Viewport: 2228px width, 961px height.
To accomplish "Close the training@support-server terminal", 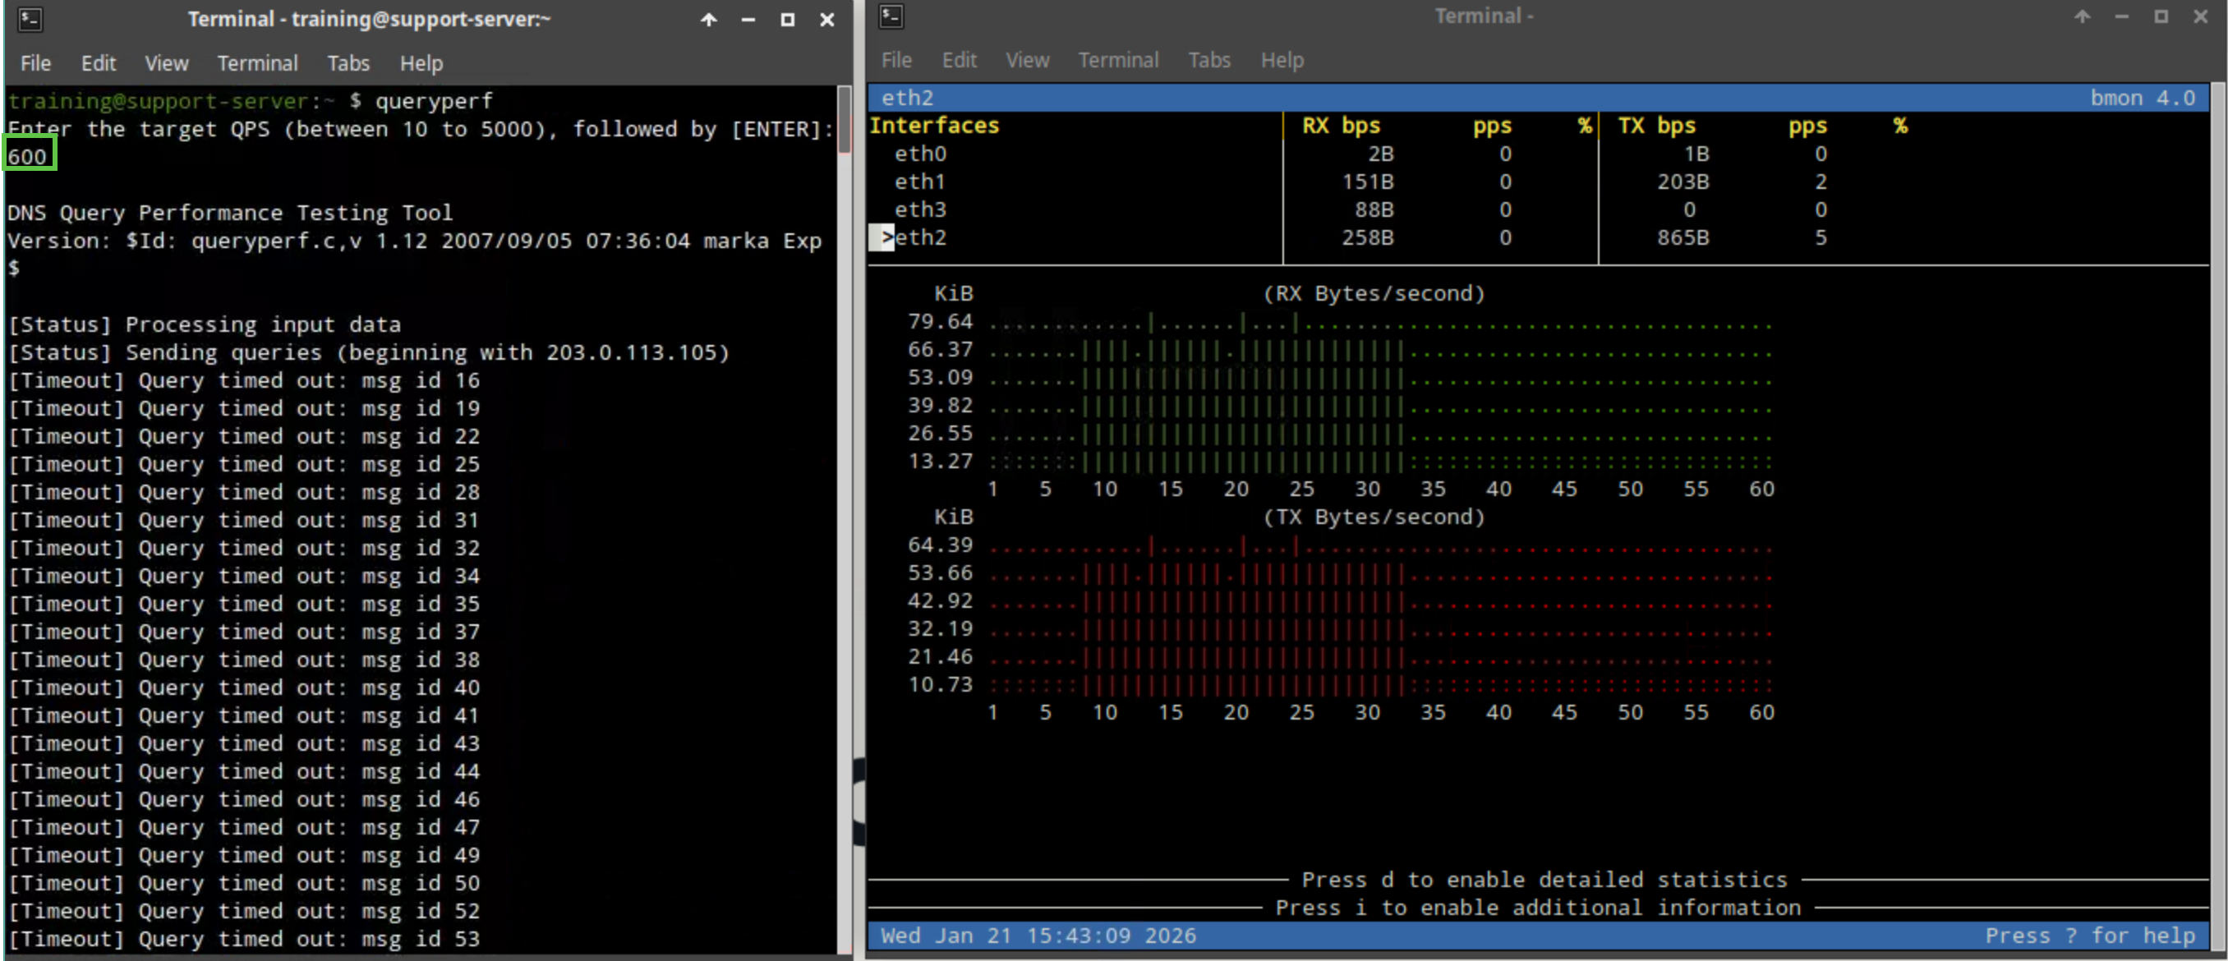I will coord(826,19).
